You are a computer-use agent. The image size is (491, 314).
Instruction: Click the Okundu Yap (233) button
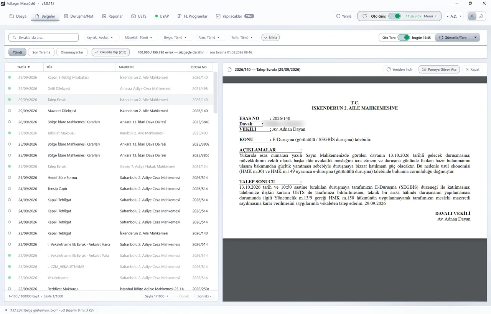(110, 52)
